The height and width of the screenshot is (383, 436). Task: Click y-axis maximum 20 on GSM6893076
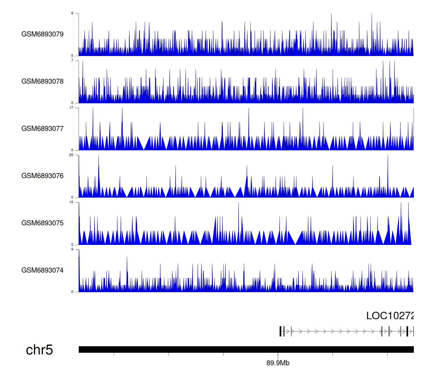(x=71, y=155)
